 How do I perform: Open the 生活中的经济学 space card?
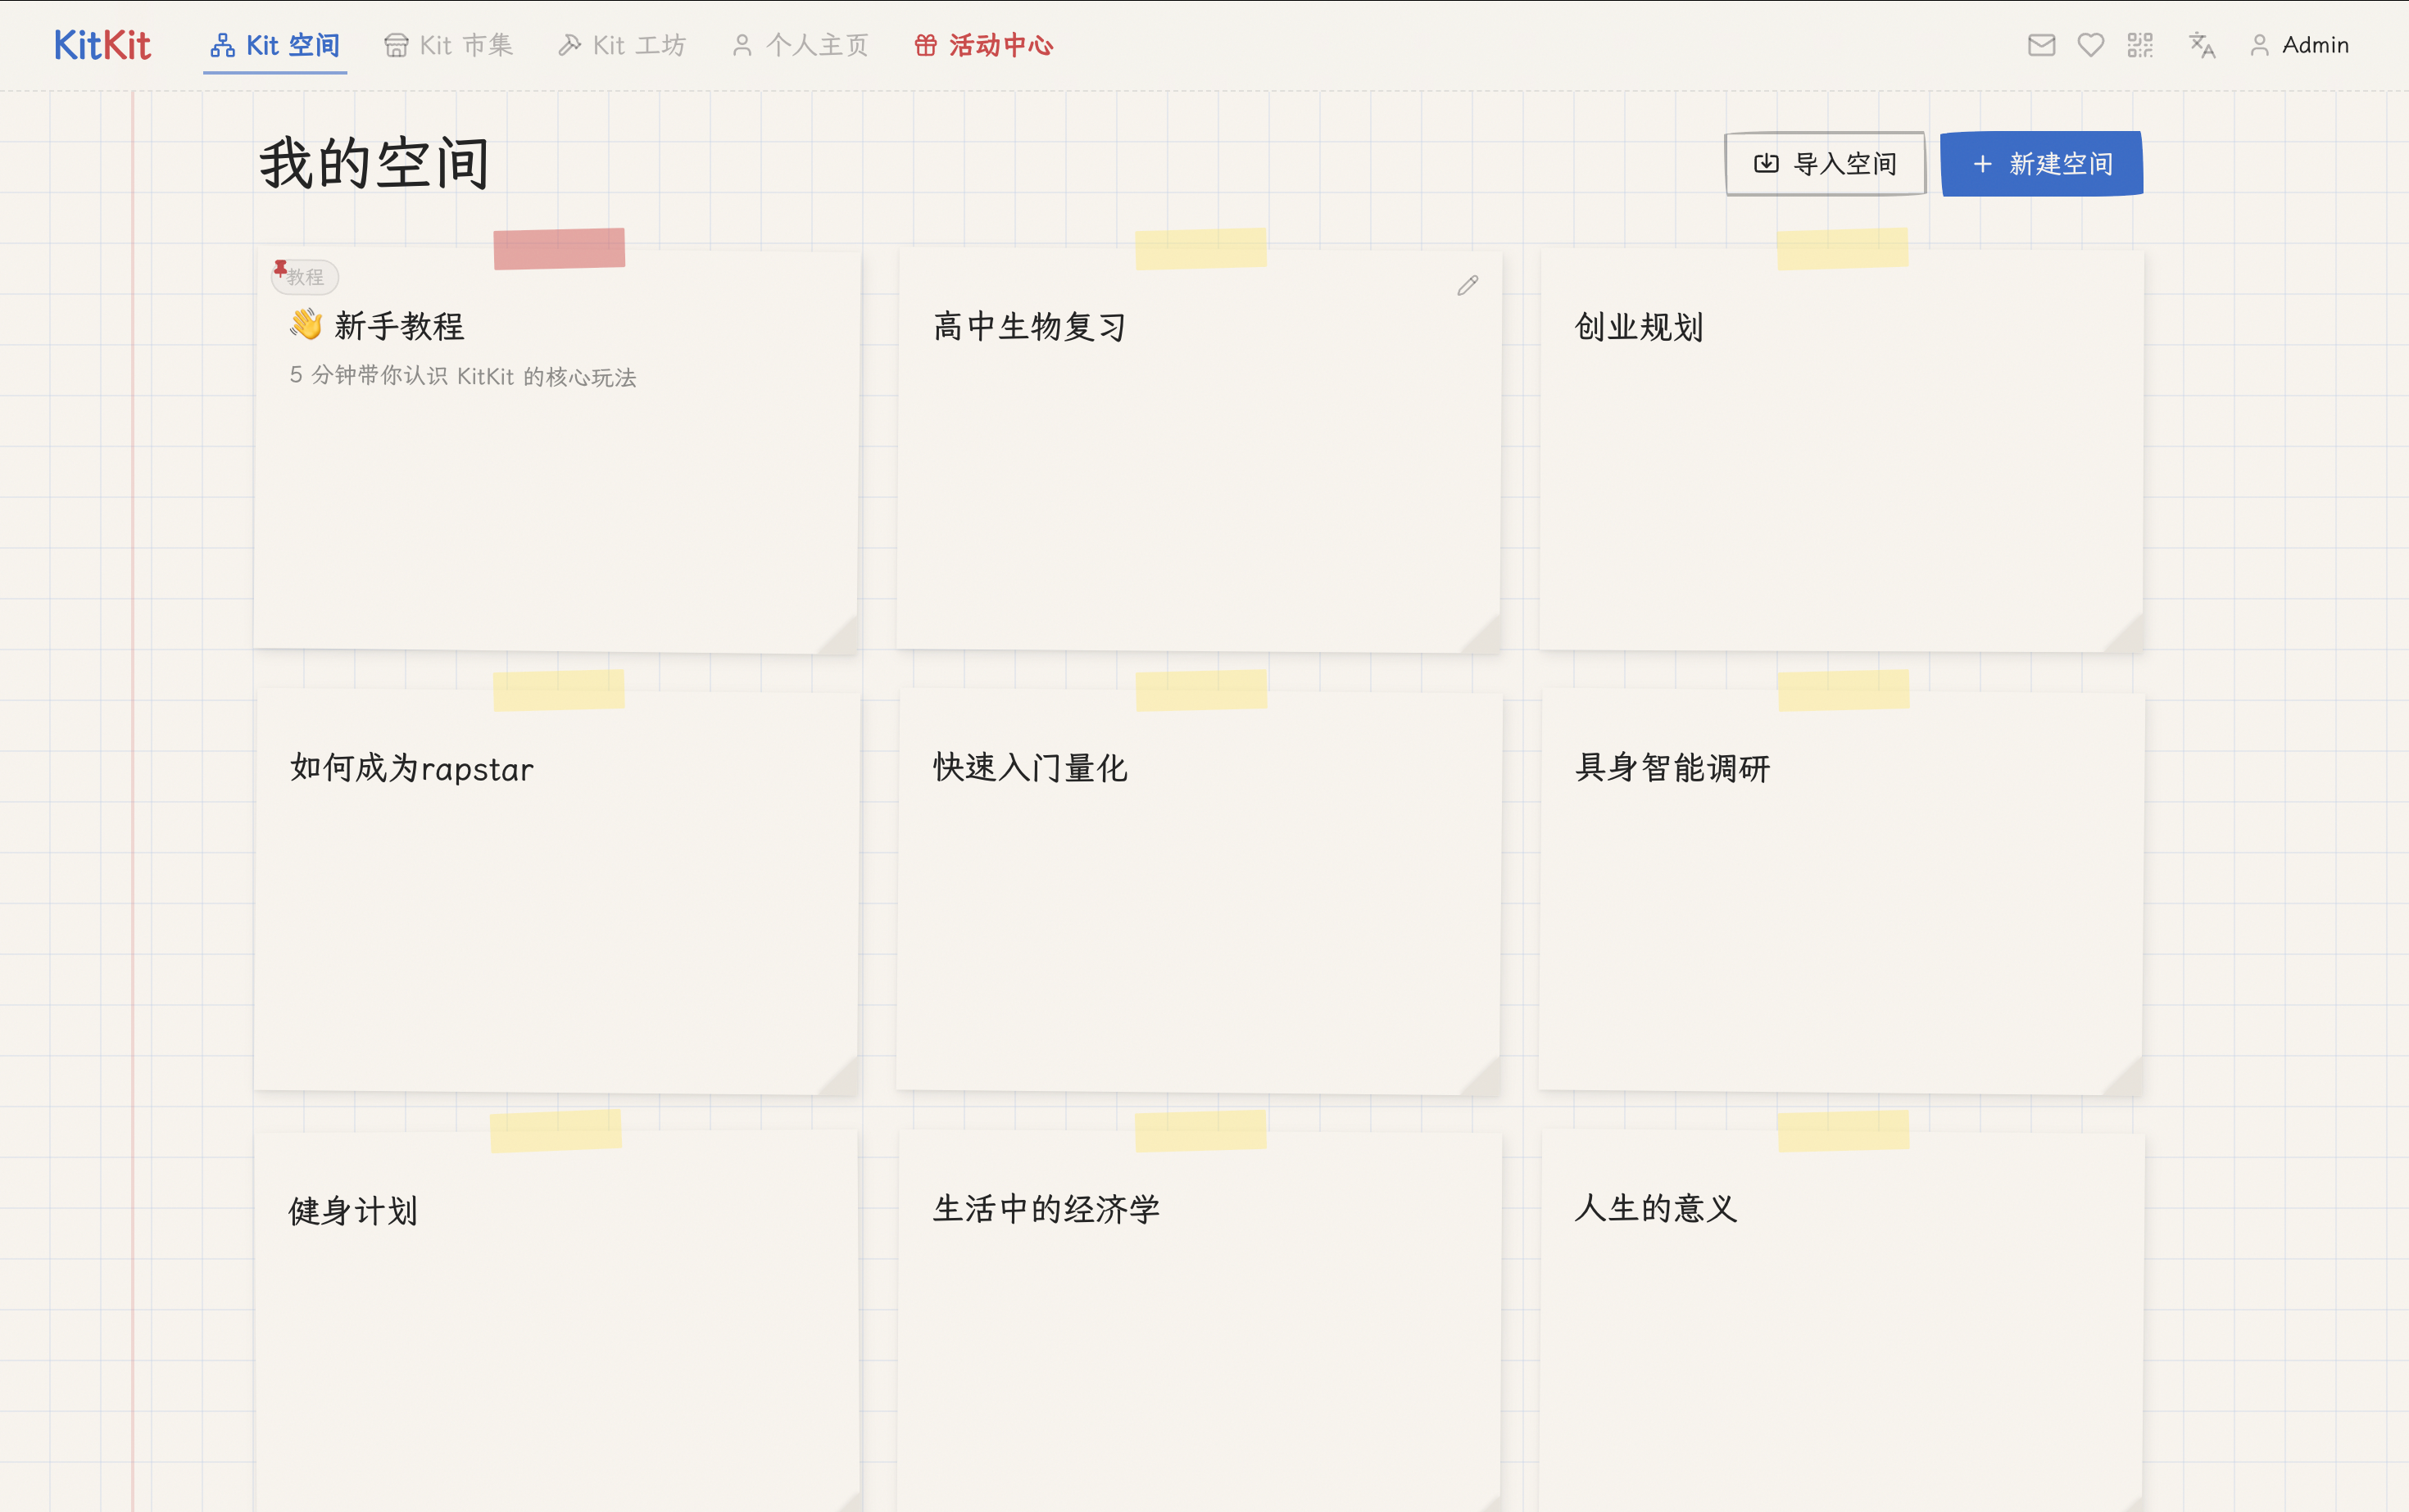coord(1199,1322)
